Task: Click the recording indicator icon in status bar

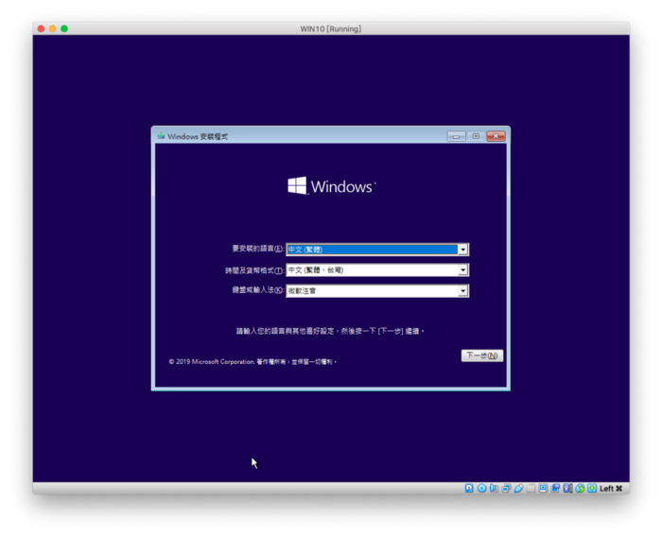Action: [555, 488]
